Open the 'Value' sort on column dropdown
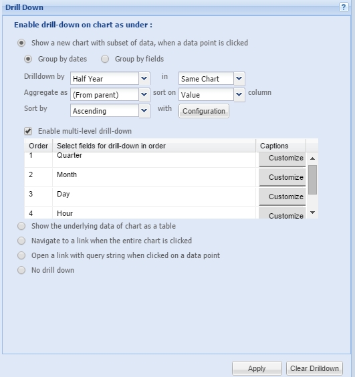Viewport: 355px width, 377px height. click(239, 94)
